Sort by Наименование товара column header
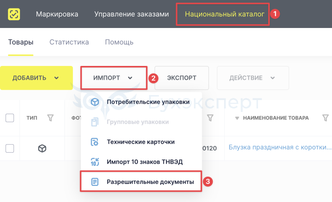 pyautogui.click(x=275, y=118)
